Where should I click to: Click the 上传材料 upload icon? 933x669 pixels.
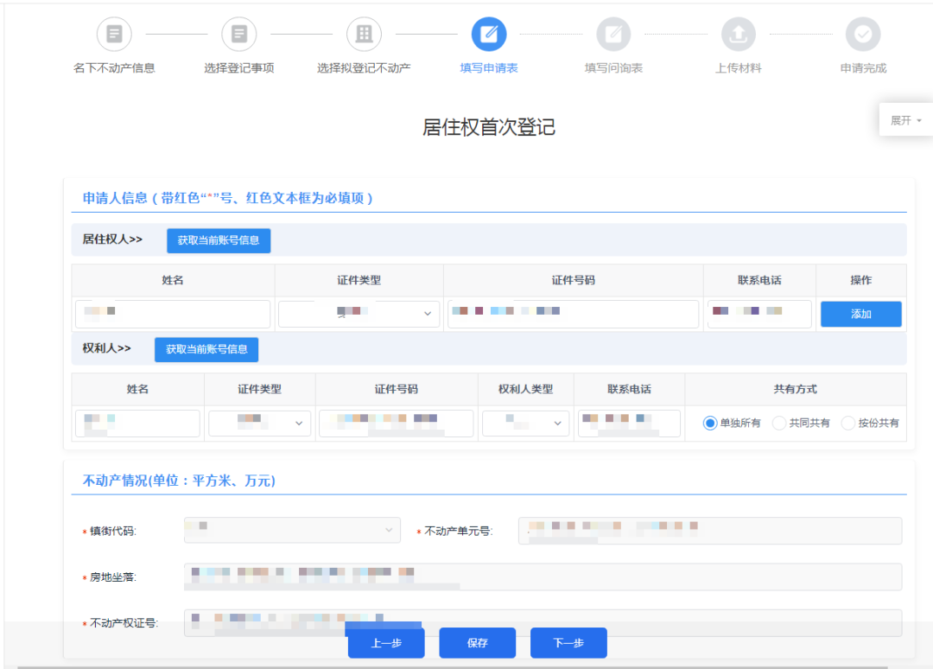coord(739,33)
